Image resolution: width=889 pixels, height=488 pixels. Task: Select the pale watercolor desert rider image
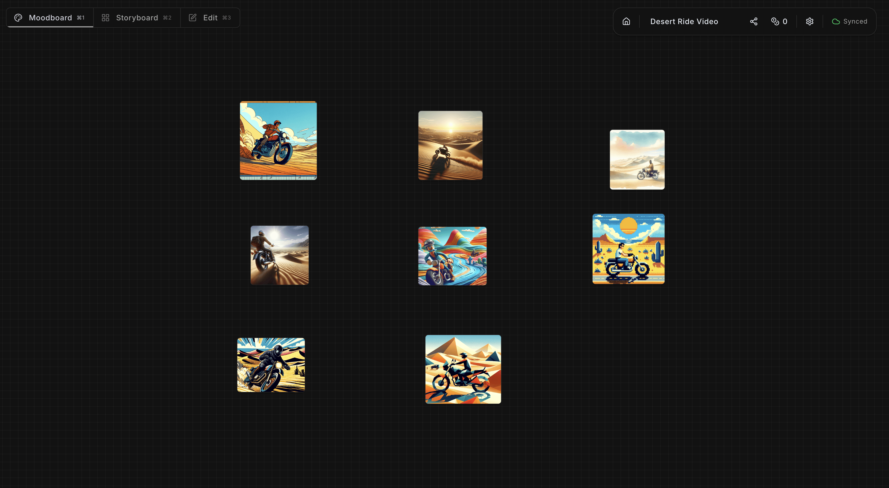(637, 159)
